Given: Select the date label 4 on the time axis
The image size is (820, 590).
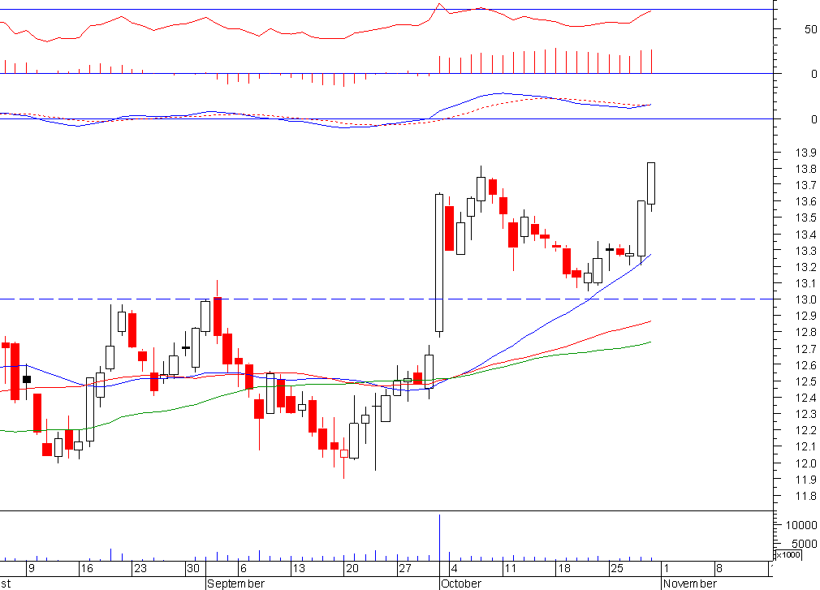Looking at the screenshot, I should pyautogui.click(x=455, y=568).
